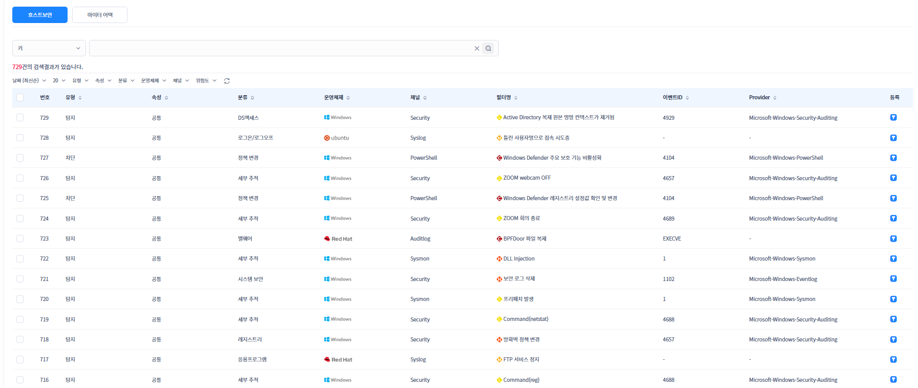Viewport: 918px width, 388px height.
Task: Open the DLL Injection filter entry
Action: [x=518, y=258]
